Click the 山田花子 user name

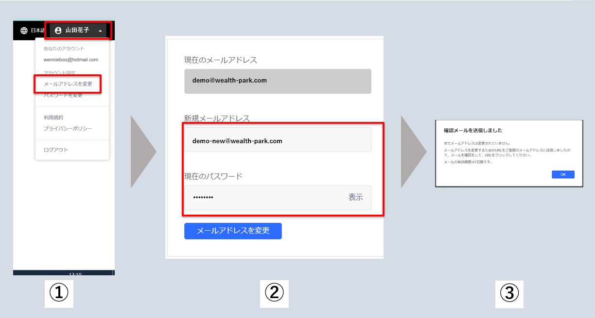point(77,31)
